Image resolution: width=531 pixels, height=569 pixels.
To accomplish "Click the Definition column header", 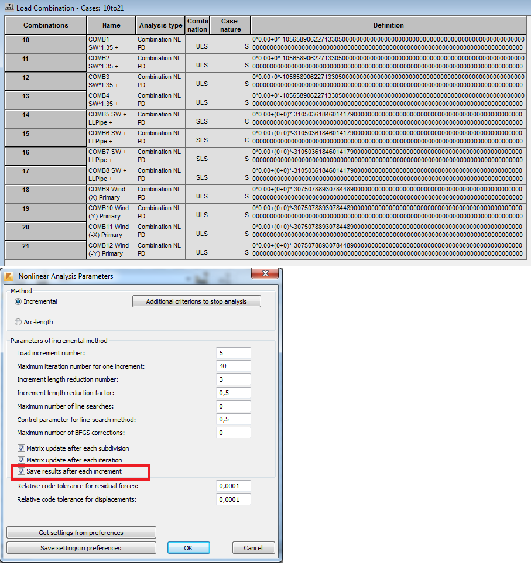I will coord(389,25).
